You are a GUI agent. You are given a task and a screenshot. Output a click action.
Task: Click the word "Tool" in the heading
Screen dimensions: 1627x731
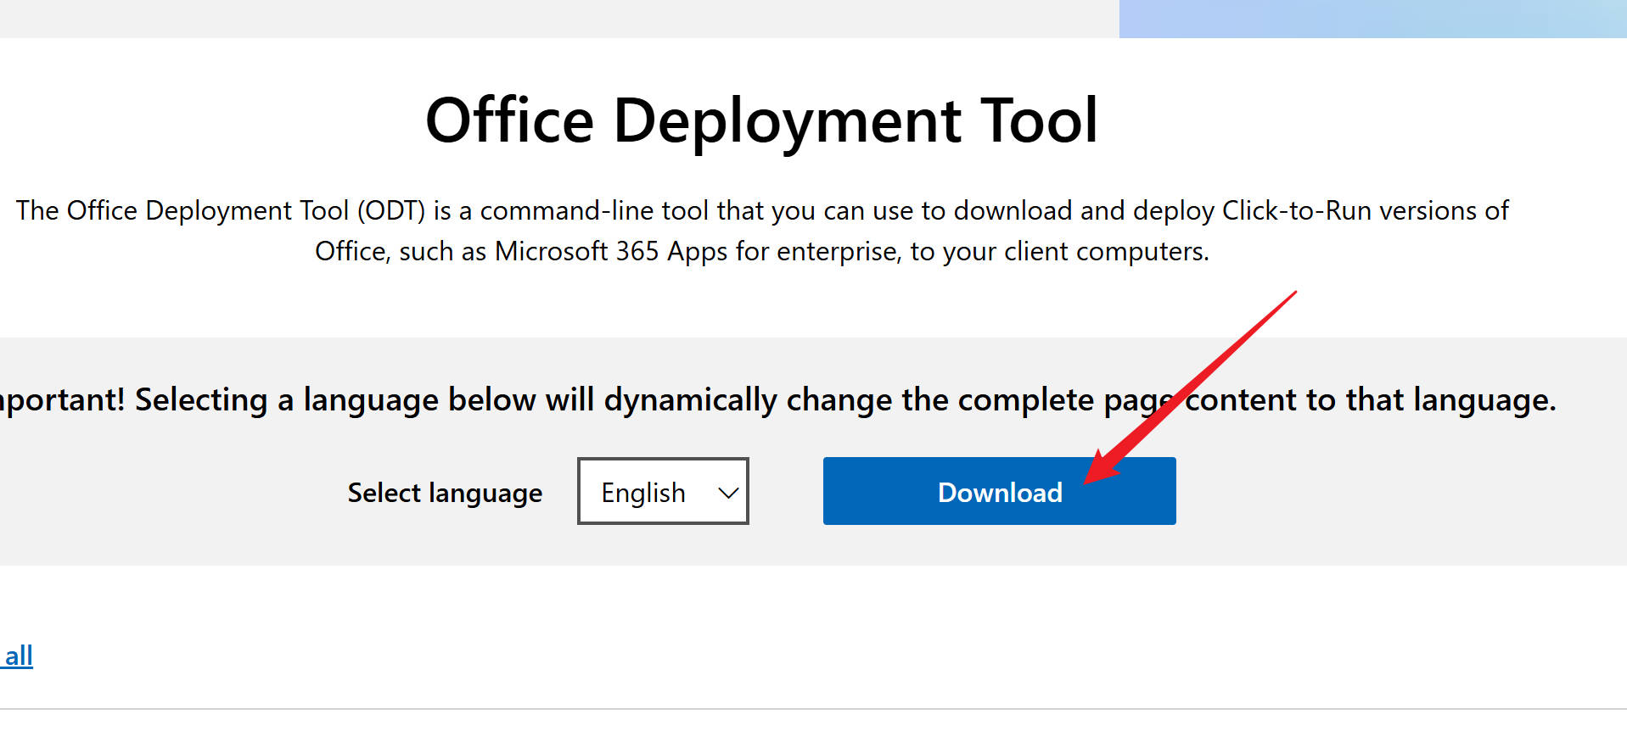1039,120
